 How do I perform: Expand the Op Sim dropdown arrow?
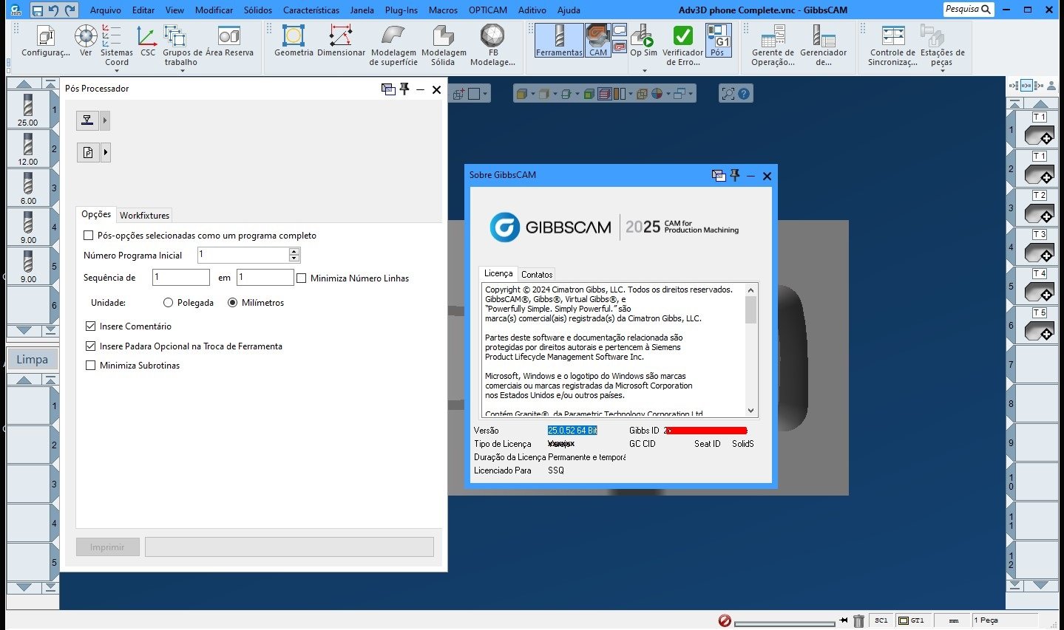pyautogui.click(x=644, y=71)
